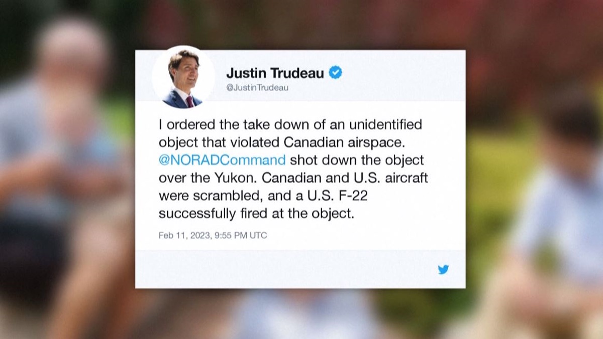Open the @JustinTrudeau handle

pyautogui.click(x=257, y=87)
